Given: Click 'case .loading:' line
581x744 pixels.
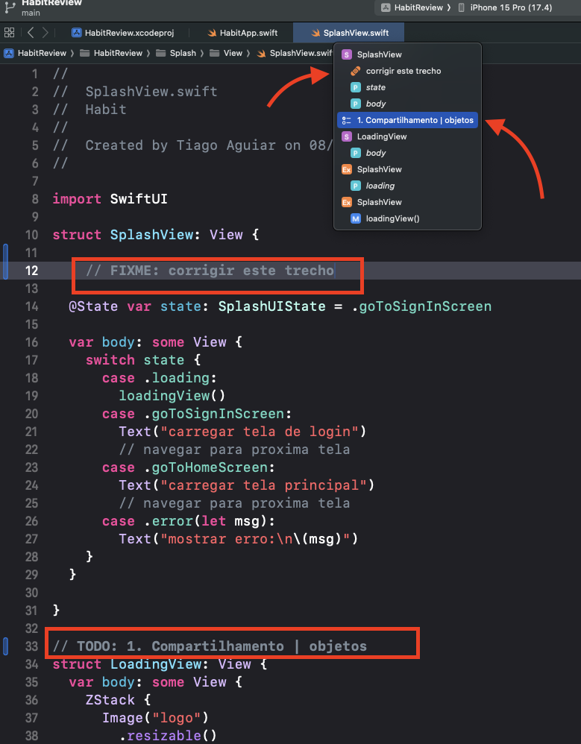Looking at the screenshot, I should coord(160,378).
